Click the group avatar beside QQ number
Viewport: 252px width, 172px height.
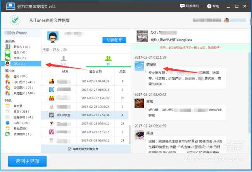[142, 36]
